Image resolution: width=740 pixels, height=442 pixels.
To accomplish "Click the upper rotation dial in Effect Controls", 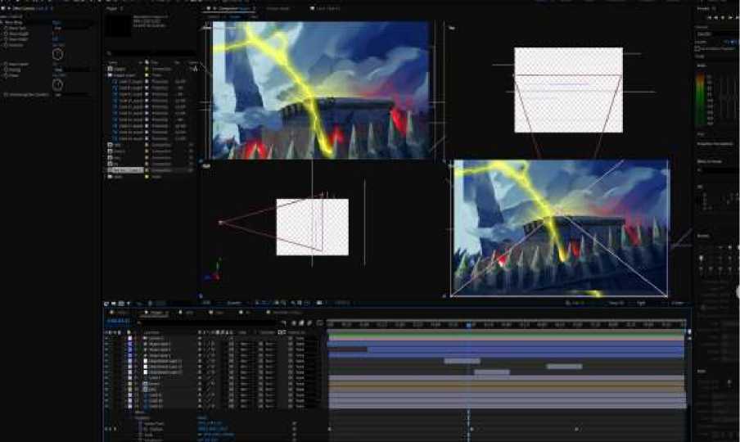I will pyautogui.click(x=57, y=54).
